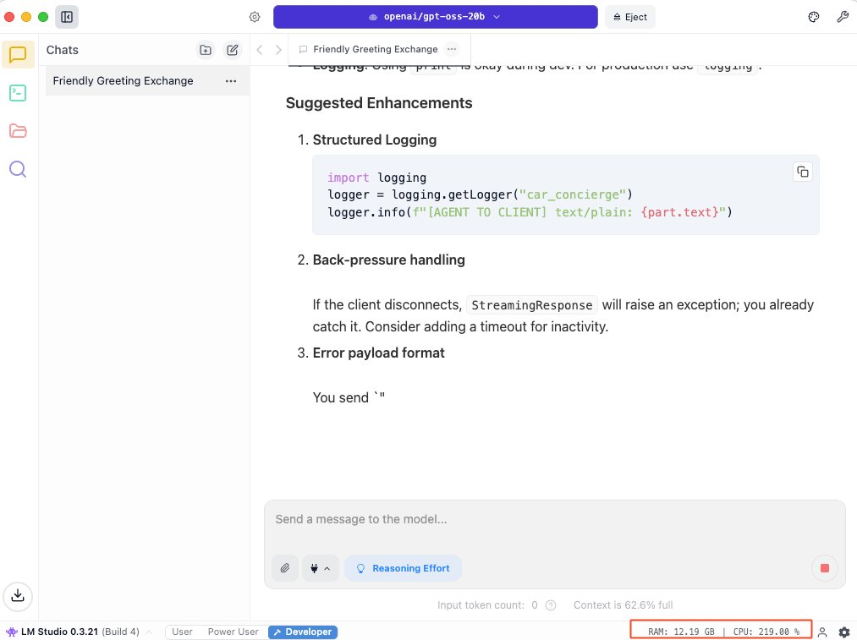Focus the Send a message input field
This screenshot has width=857, height=640.
555,519
